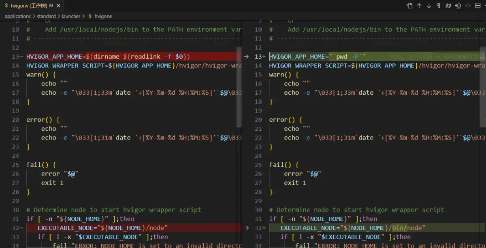This screenshot has width=486, height=248.
Task: Click added line HVIGOR_APP_HOME="`pwd -P`" in right pane
Action: click(x=318, y=57)
